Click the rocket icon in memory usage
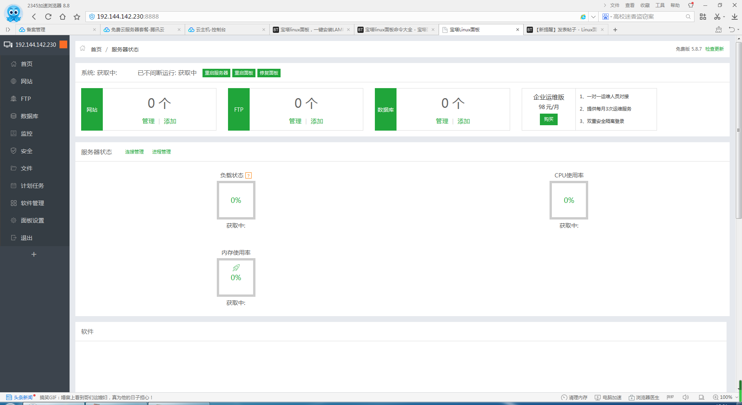This screenshot has width=742, height=405. coord(236,268)
